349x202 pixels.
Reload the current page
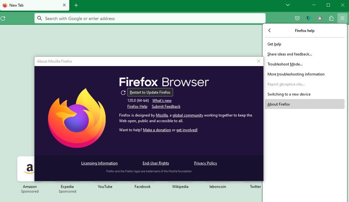click(3, 18)
